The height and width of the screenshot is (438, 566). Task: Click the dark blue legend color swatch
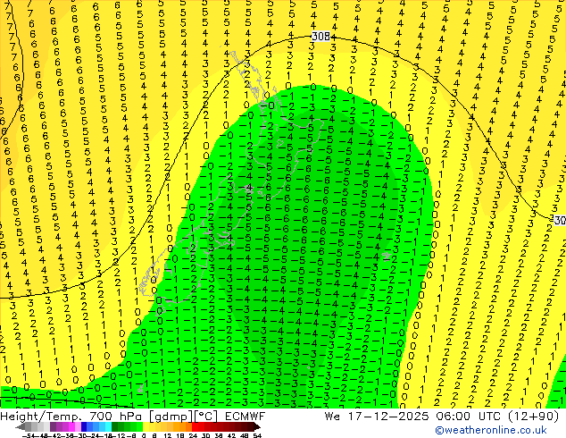click(84, 426)
